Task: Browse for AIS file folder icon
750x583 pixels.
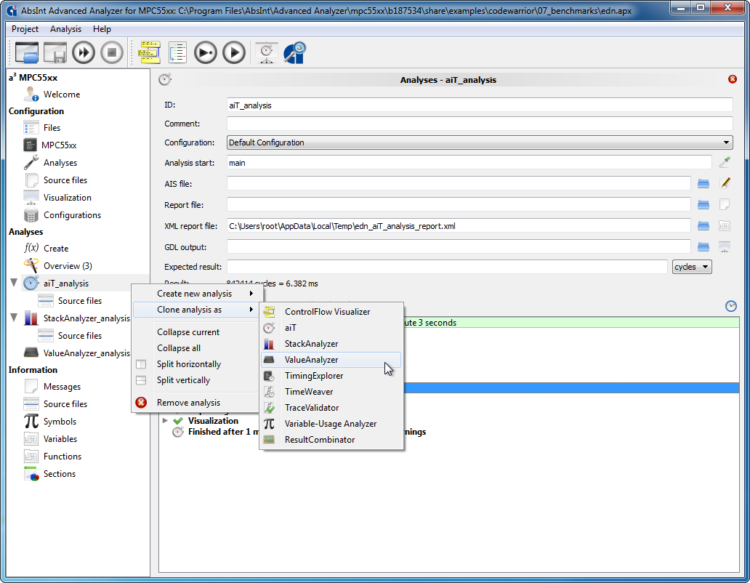Action: (703, 183)
